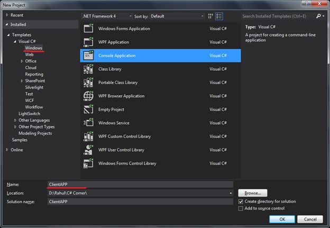Select the WPF Application template name
Viewport: 330px width, 228px height.
(114, 42)
